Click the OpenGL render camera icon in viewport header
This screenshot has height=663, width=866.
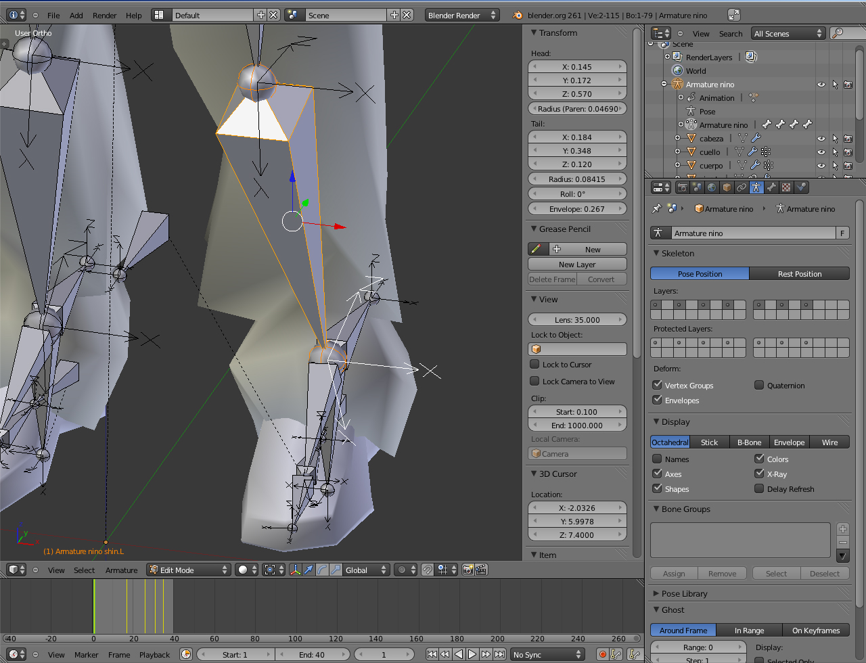pos(468,570)
